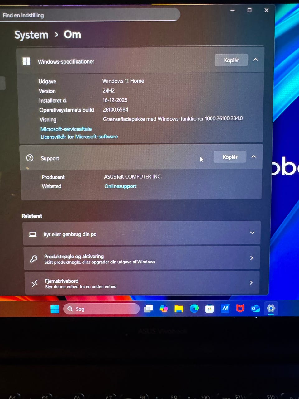This screenshot has height=399, width=299.
Task: Click the Windows logo icon in Windows-specifikationer header
Action: pyautogui.click(x=26, y=61)
